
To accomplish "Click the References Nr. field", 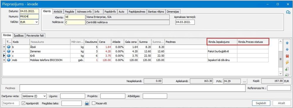I will (x=279, y=88).
